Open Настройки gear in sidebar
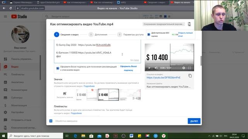This screenshot has height=139, width=248. [5, 112]
